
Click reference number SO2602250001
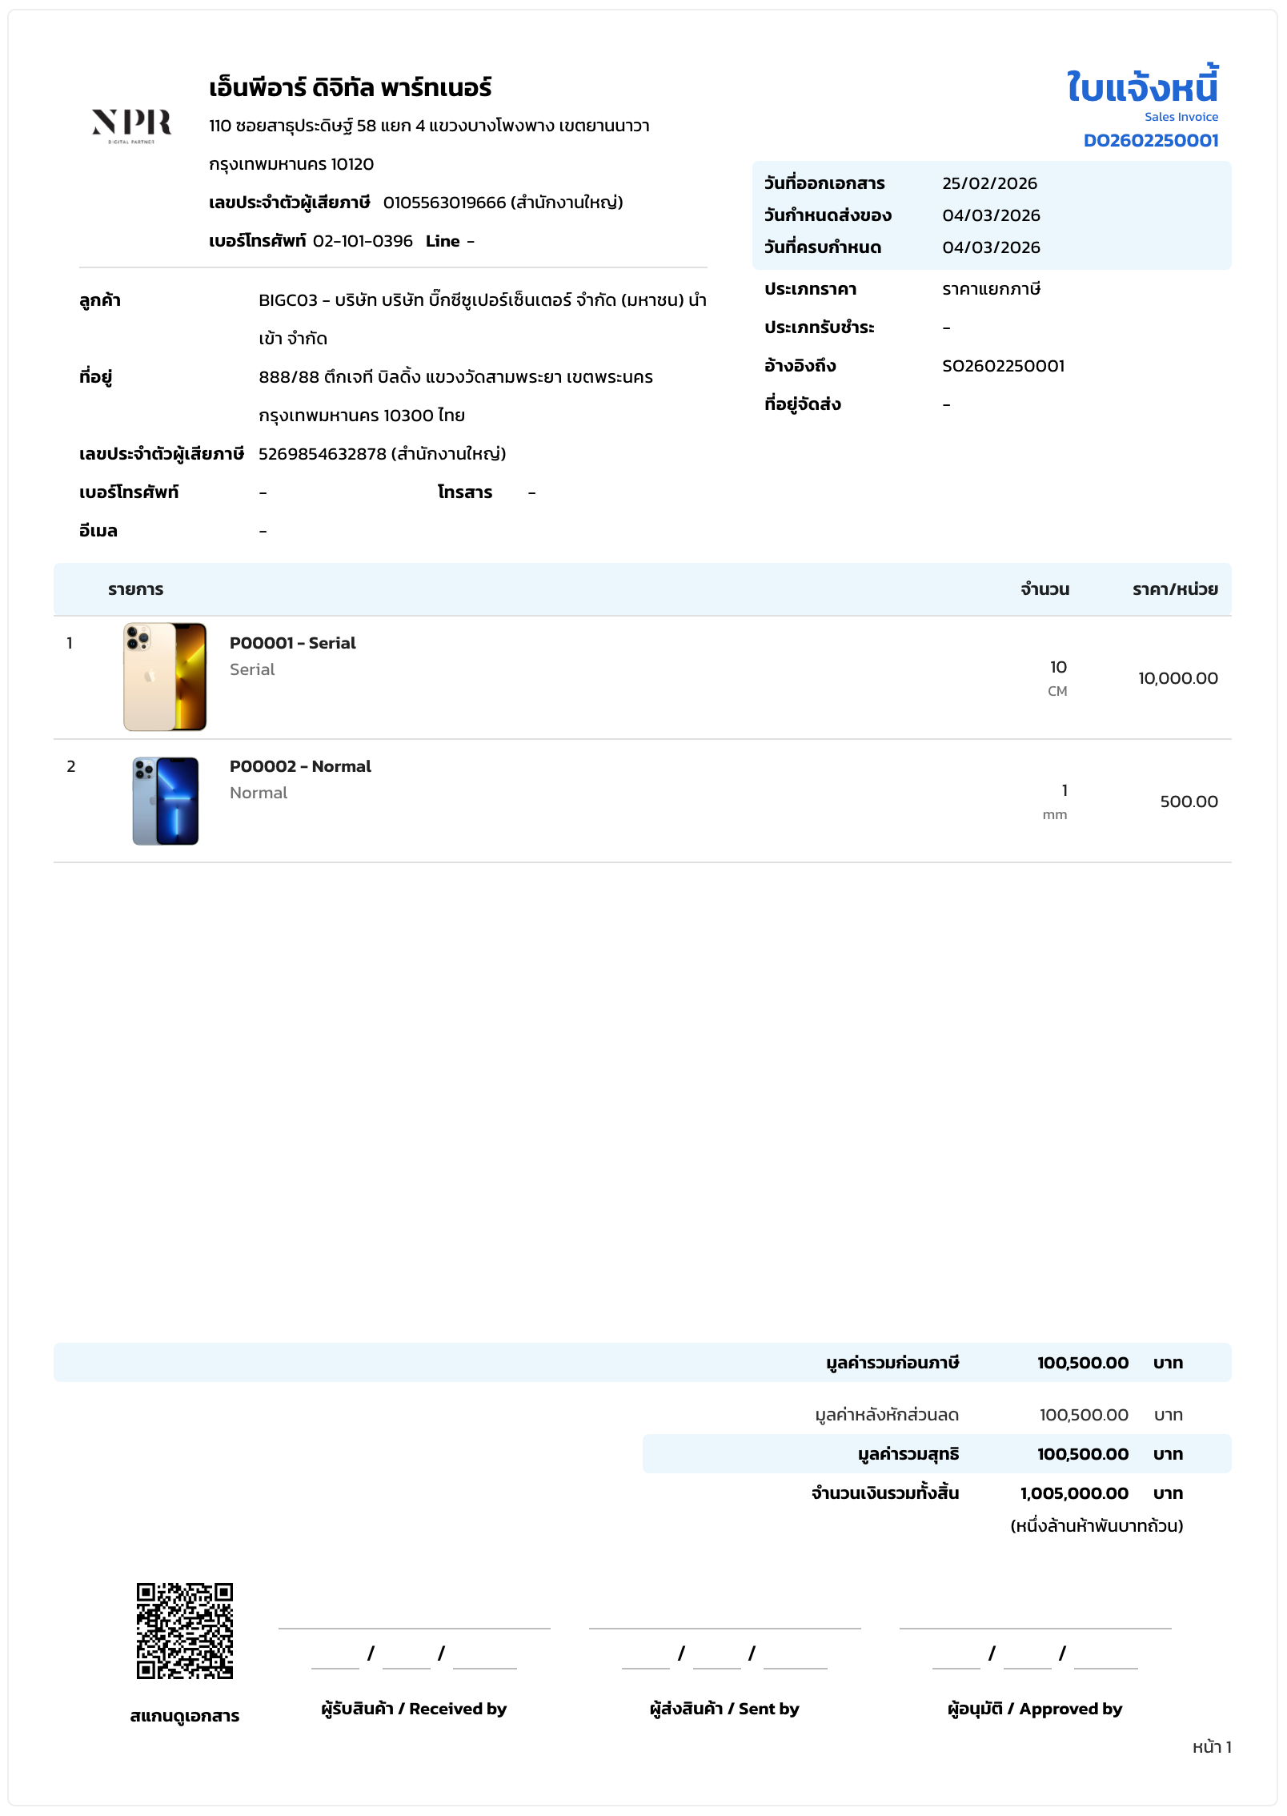[1003, 366]
